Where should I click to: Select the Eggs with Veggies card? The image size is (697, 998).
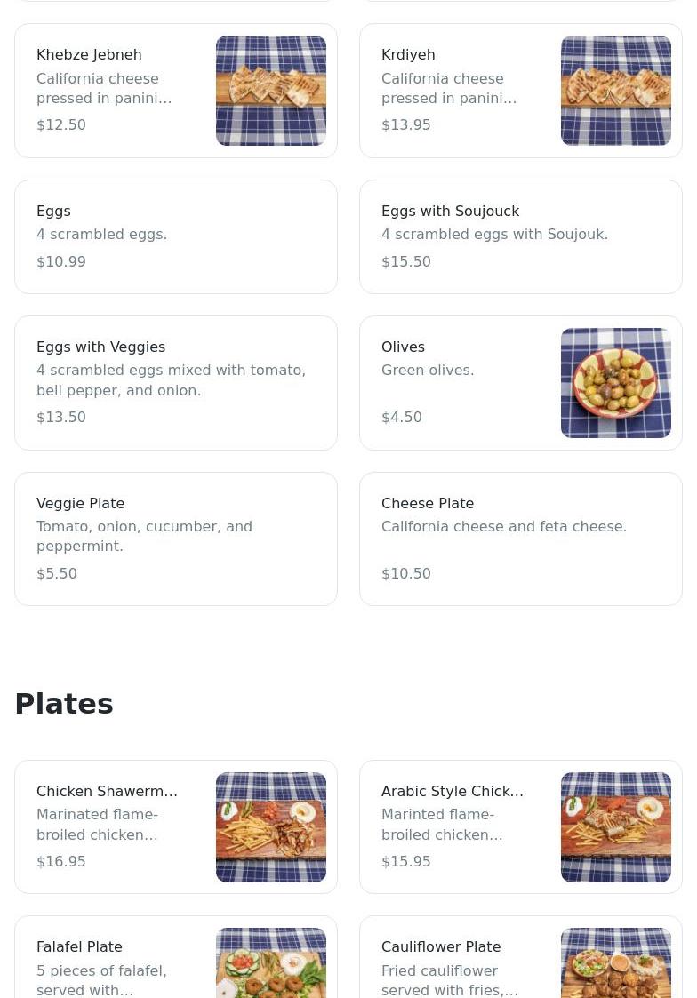pos(176,382)
